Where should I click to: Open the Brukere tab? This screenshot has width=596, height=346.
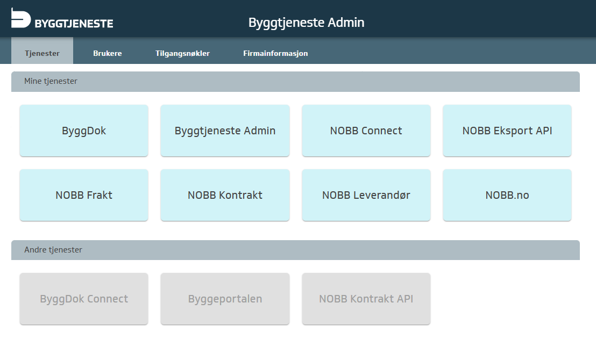click(108, 53)
